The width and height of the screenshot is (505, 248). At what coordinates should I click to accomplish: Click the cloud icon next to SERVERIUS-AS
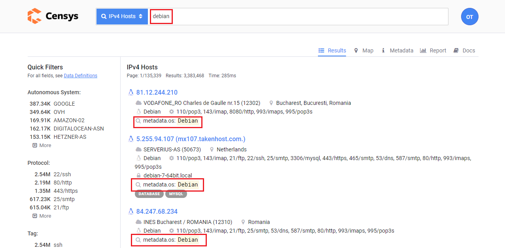click(x=138, y=149)
